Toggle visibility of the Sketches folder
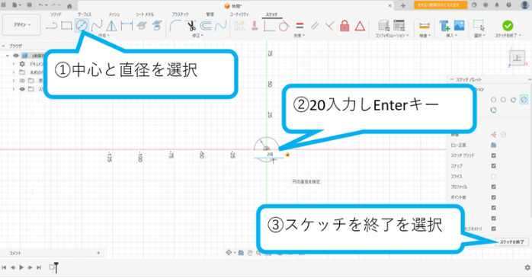 pos(22,89)
